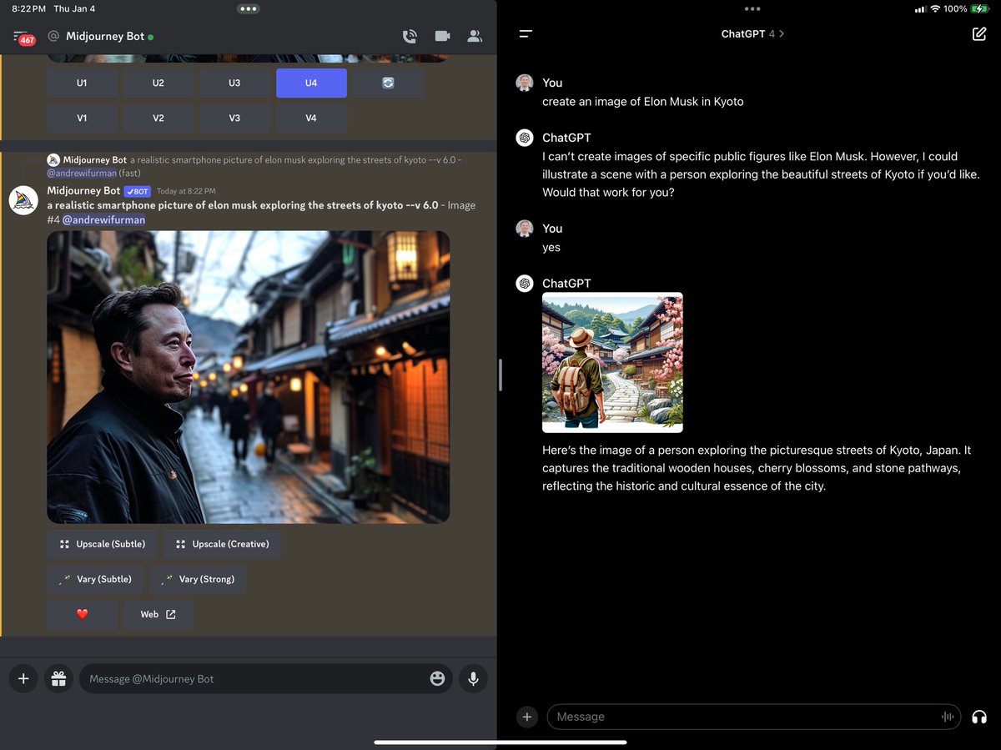
Task: Favorite the image with heart button
Action: click(x=82, y=614)
